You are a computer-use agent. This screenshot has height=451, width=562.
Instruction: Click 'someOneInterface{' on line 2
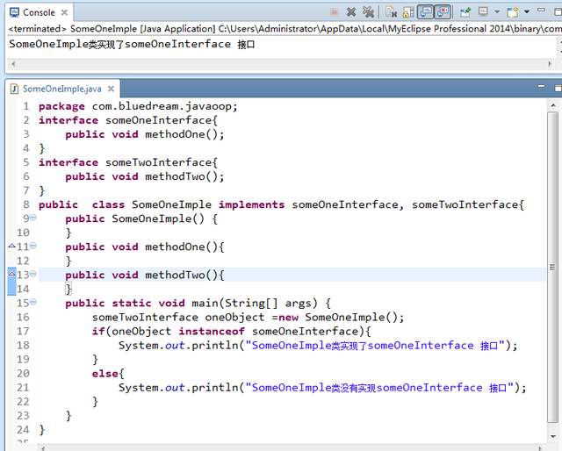162,120
